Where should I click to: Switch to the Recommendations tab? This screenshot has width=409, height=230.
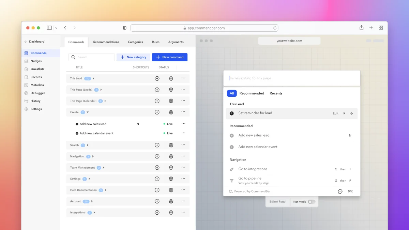[x=106, y=42]
